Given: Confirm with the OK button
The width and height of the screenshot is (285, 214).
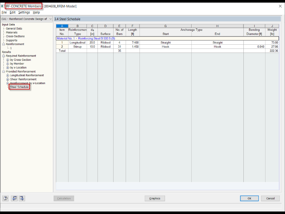Looking at the screenshot, I should [249, 198].
